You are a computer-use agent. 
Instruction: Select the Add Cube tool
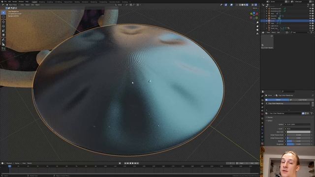pyautogui.click(x=3, y=49)
